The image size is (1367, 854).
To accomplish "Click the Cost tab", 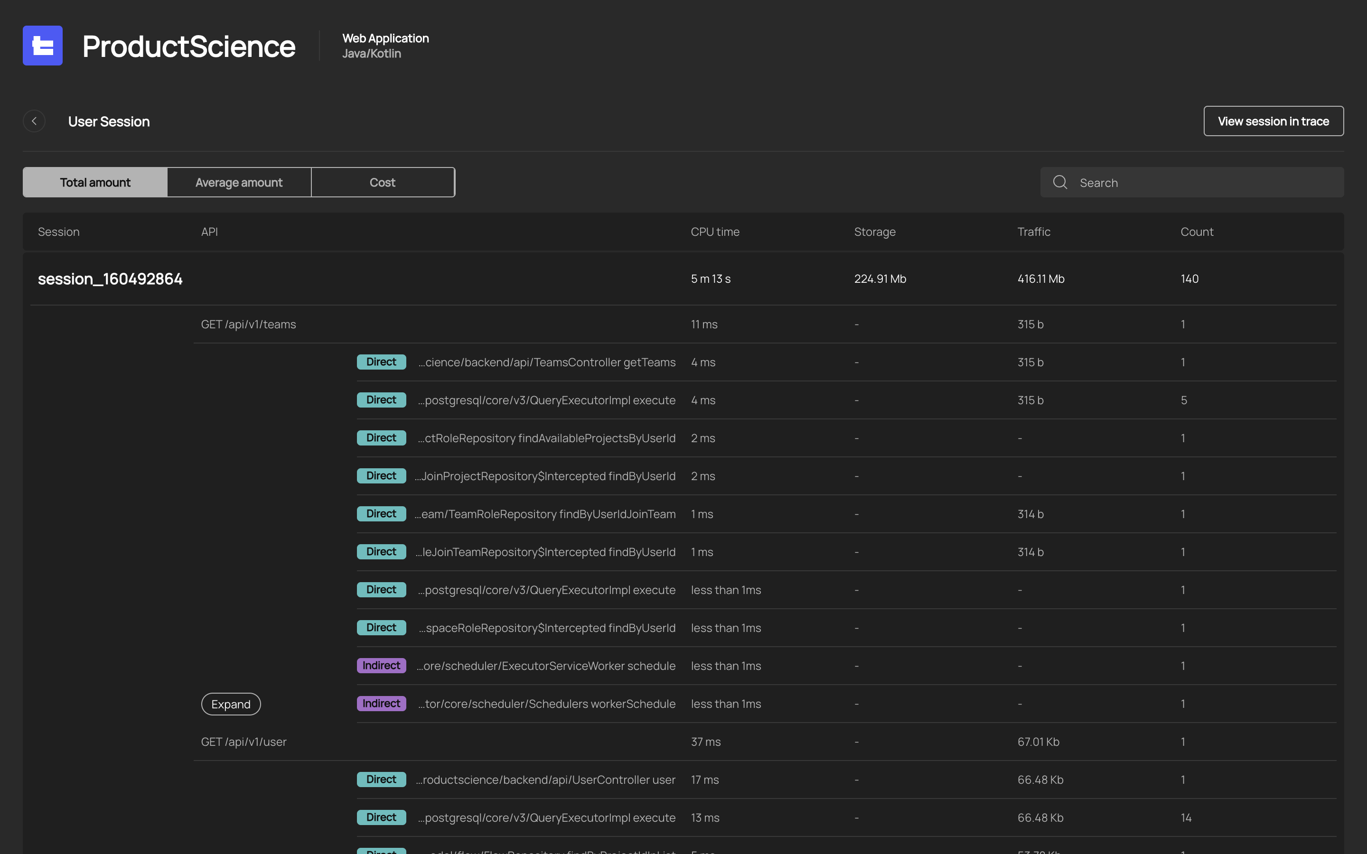I will tap(383, 182).
